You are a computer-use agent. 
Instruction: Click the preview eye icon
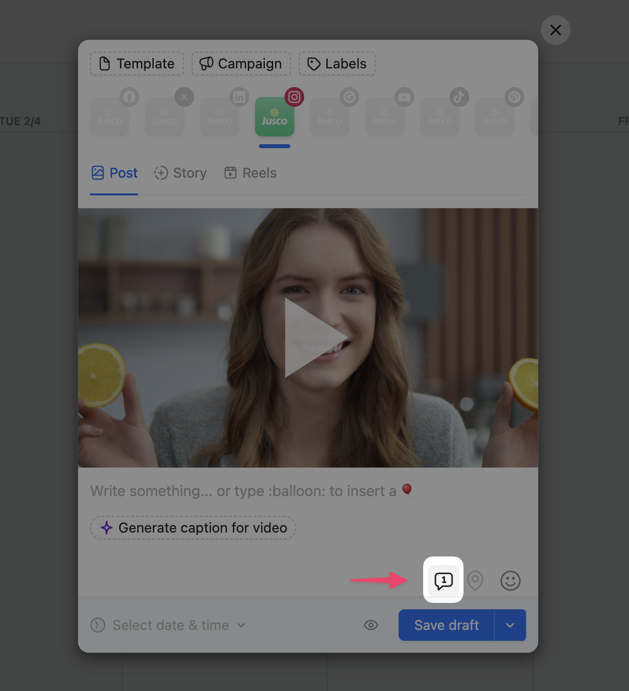371,625
